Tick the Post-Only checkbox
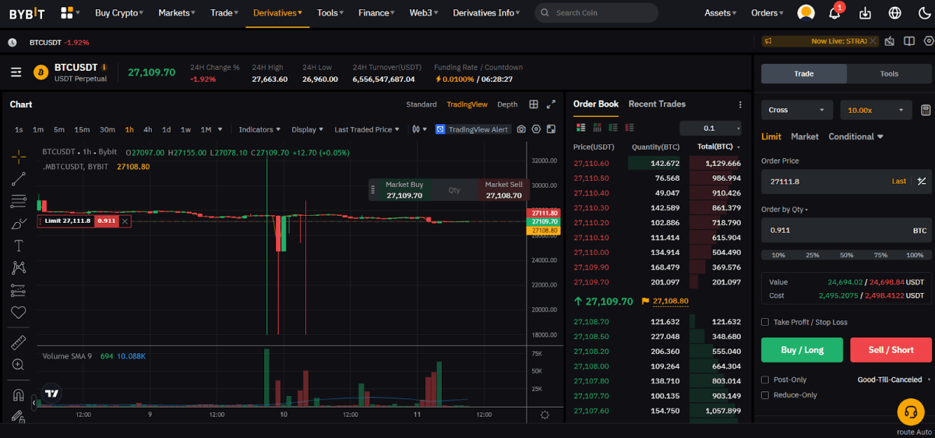This screenshot has width=935, height=438. [x=765, y=380]
